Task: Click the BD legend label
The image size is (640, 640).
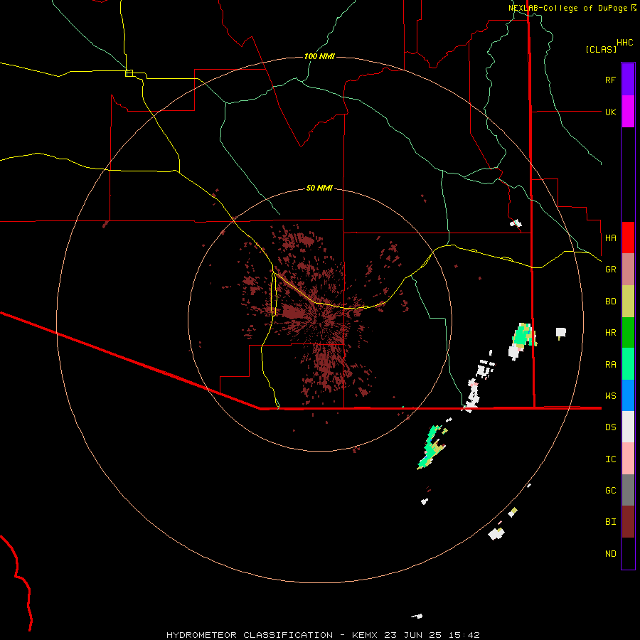Action: coord(610,302)
